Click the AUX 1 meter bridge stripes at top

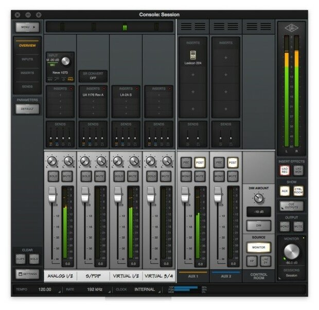click(x=193, y=26)
